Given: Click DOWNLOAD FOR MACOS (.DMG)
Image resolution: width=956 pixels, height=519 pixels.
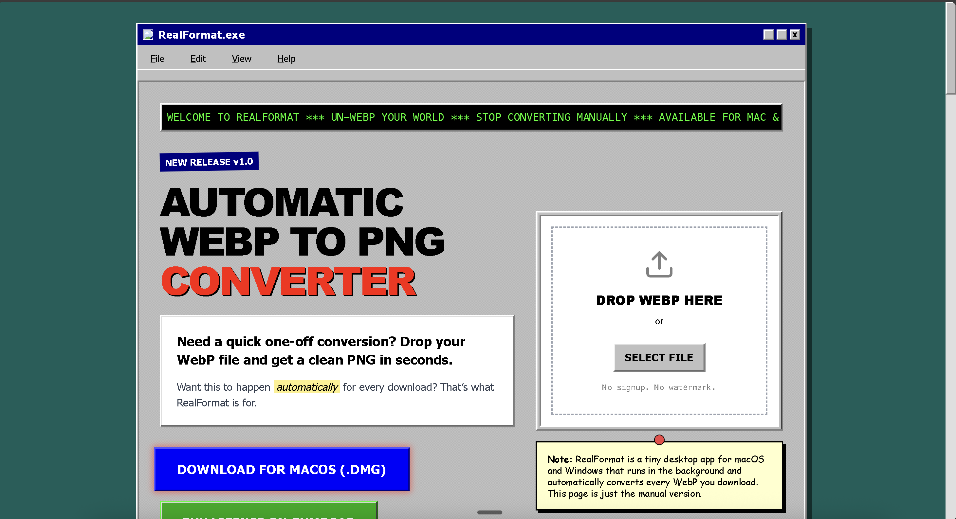Looking at the screenshot, I should click(x=282, y=469).
